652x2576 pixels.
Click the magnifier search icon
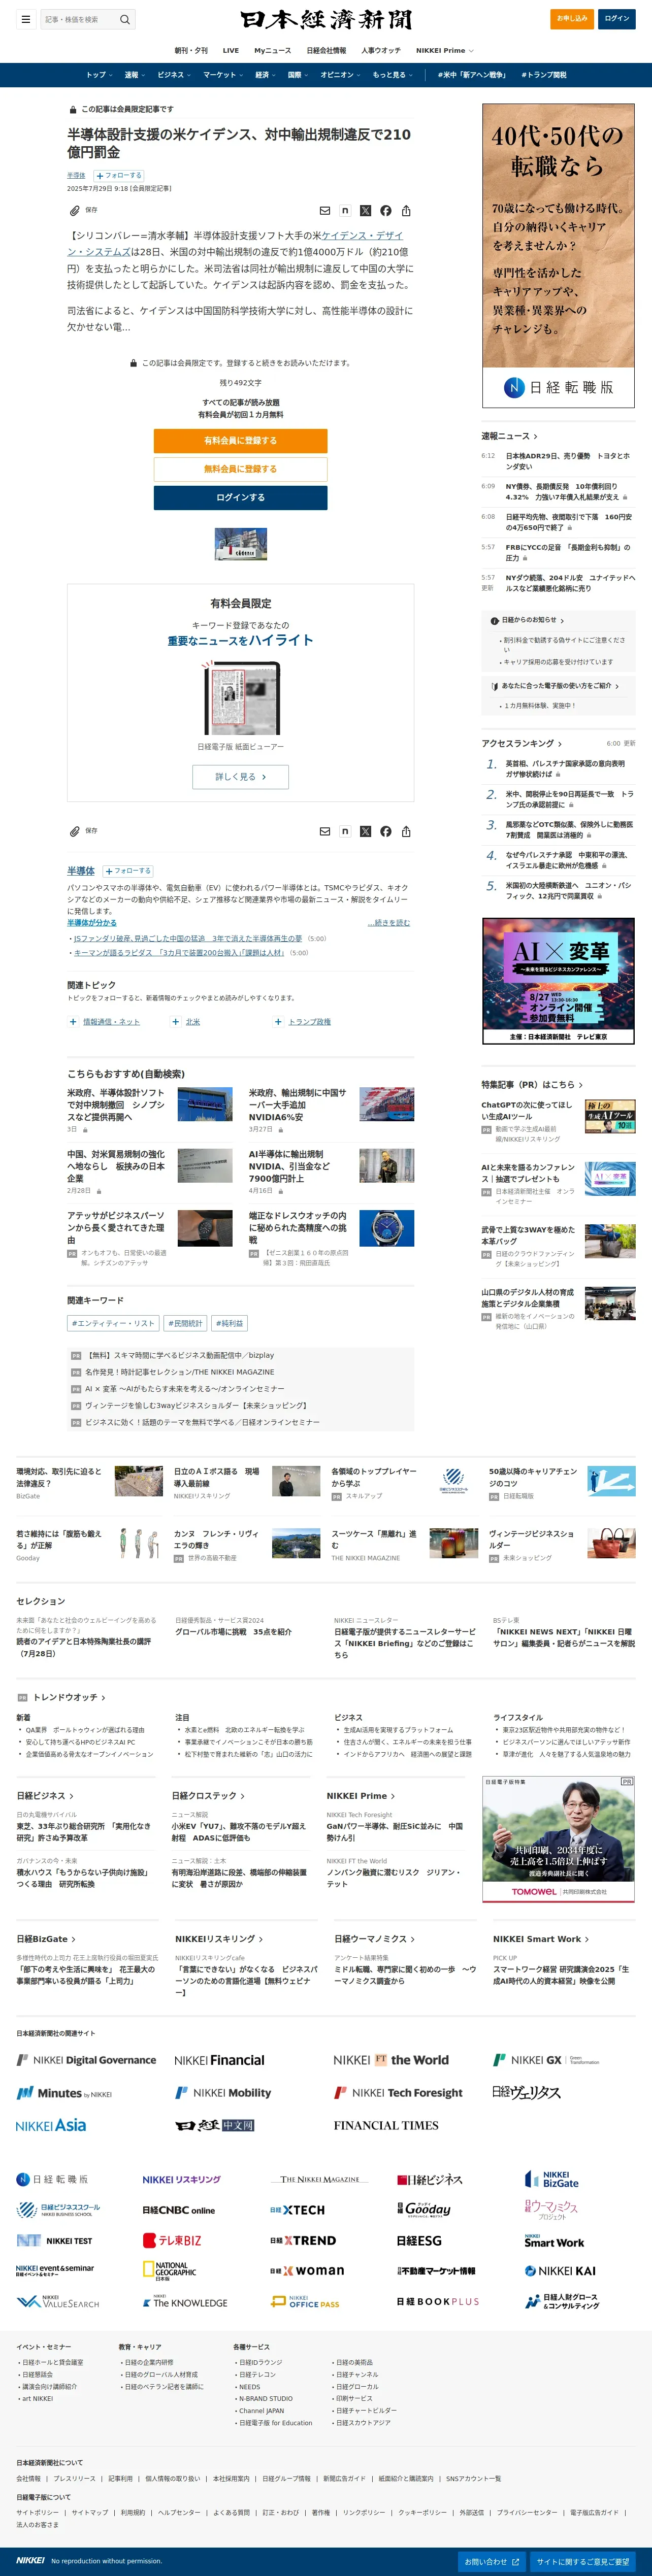(x=125, y=19)
